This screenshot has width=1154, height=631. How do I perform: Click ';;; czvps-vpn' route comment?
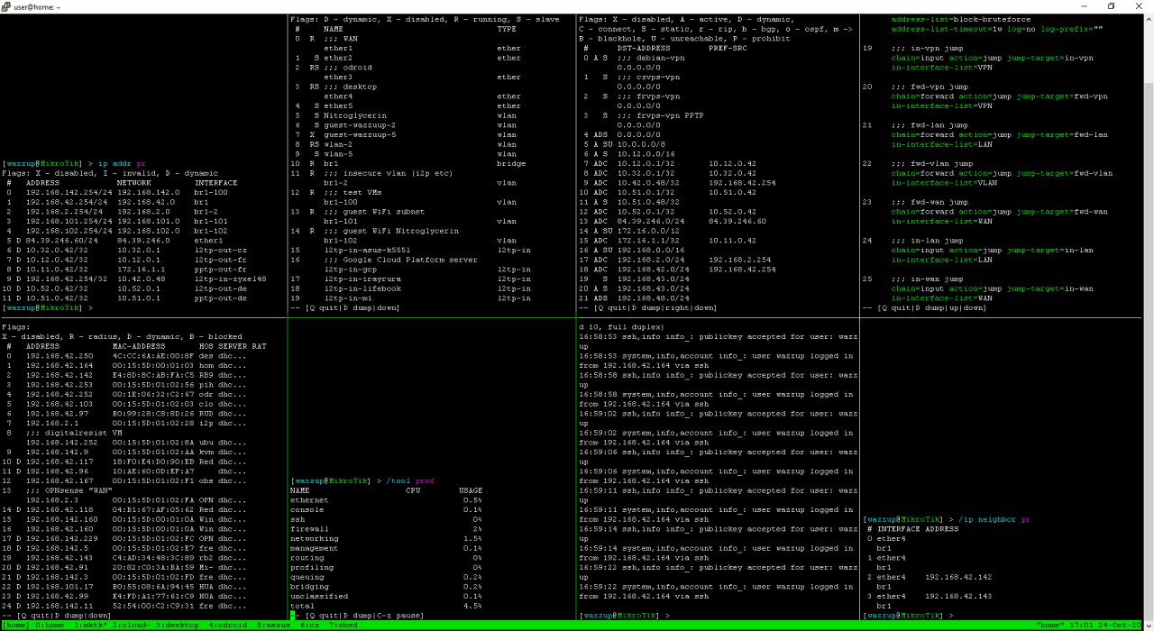(x=647, y=78)
